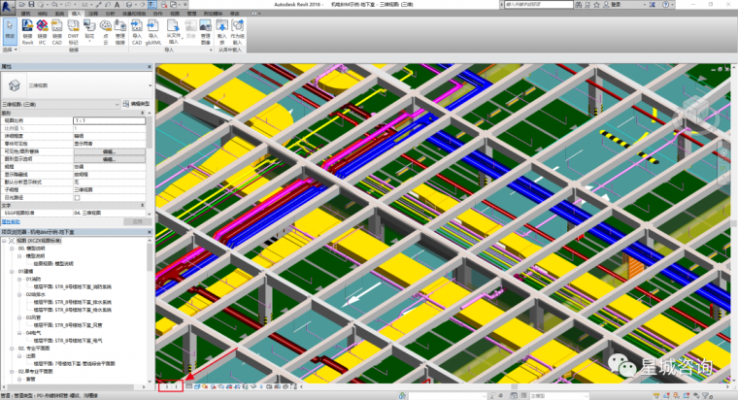
Task: Click the Properties help link
Action: [12, 220]
